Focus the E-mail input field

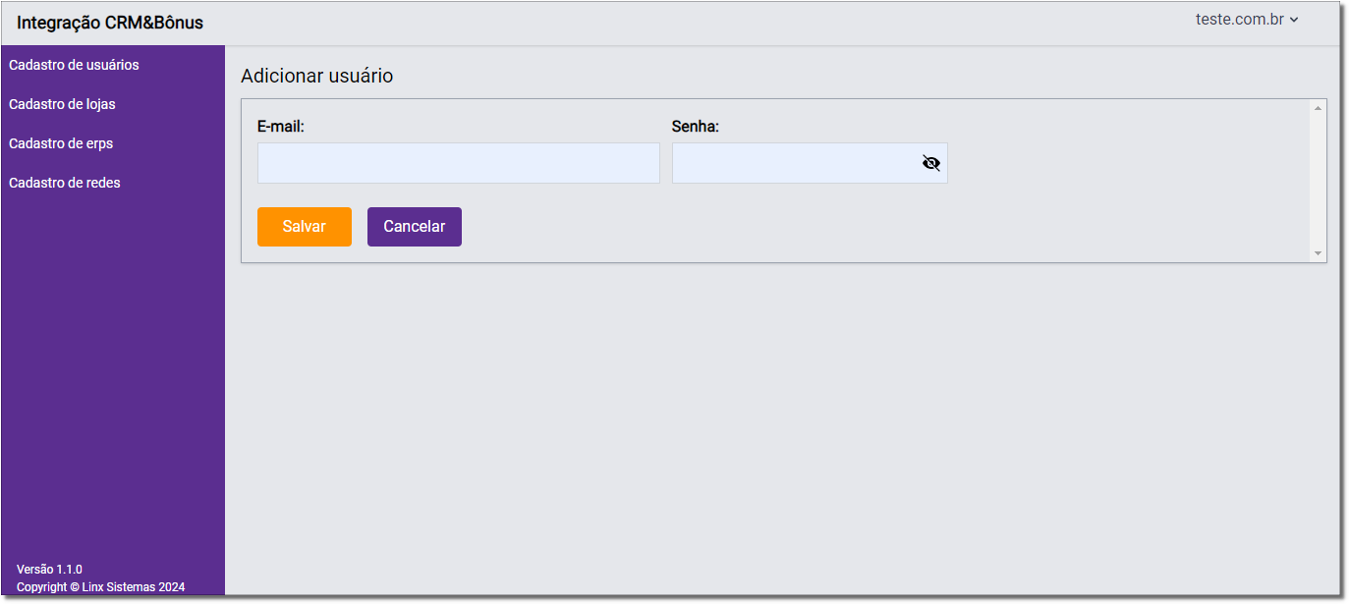(x=458, y=163)
